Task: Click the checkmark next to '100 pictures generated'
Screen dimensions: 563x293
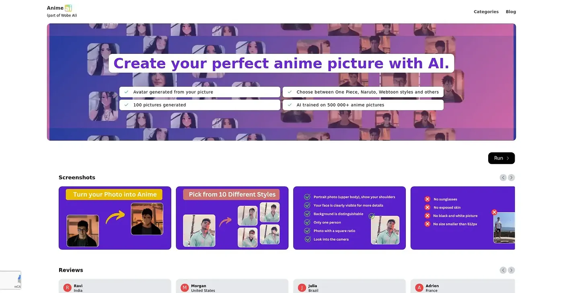Action: [x=126, y=105]
